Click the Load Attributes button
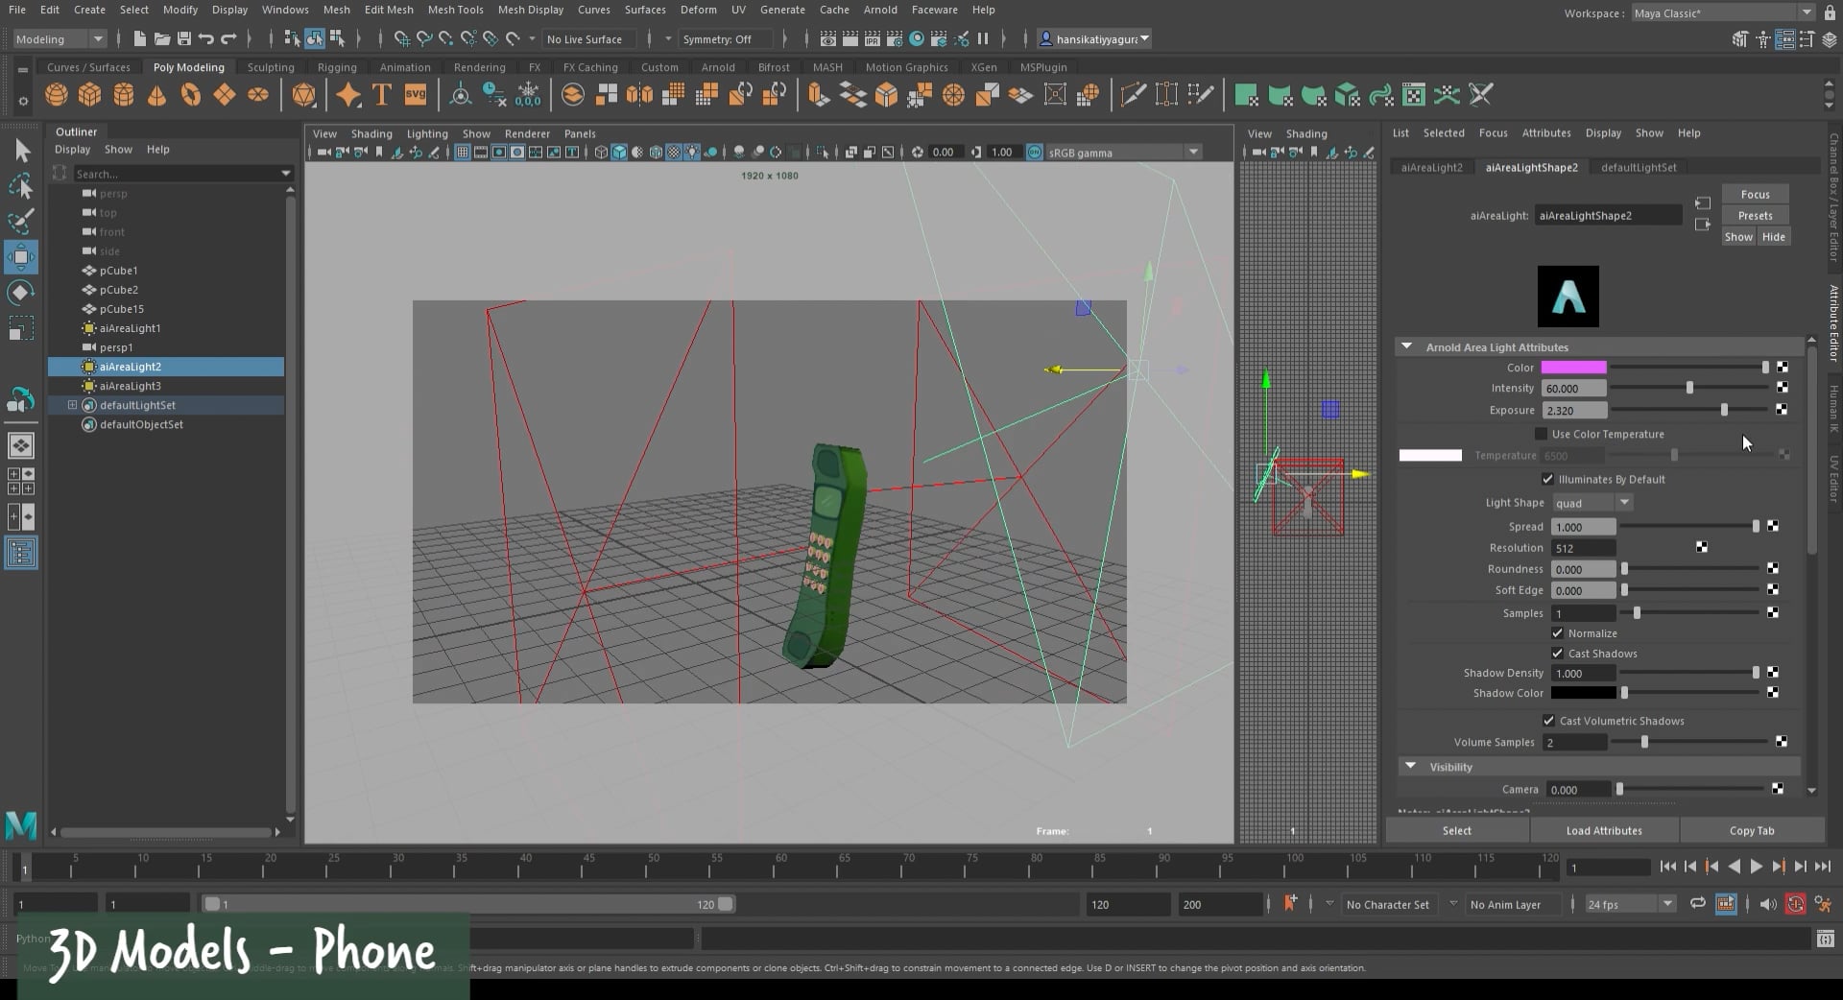Image resolution: width=1843 pixels, height=1000 pixels. tap(1603, 831)
